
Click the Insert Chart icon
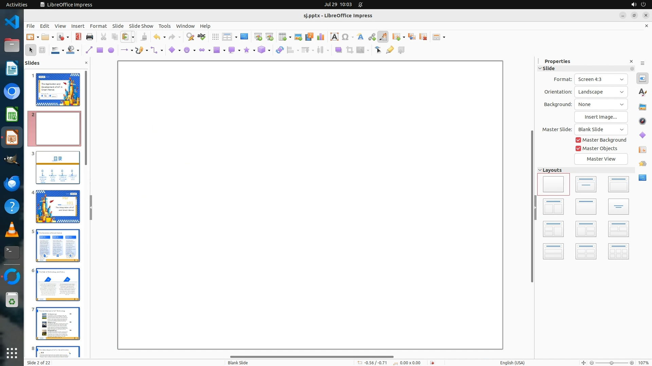point(320,37)
